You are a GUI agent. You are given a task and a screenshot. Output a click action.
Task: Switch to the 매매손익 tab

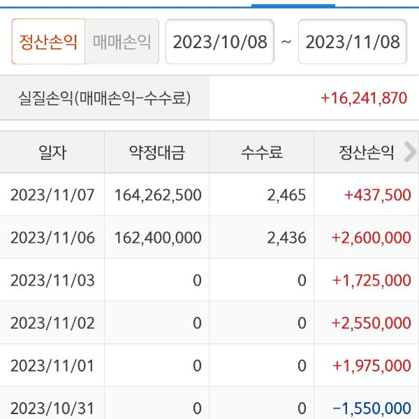click(x=122, y=42)
